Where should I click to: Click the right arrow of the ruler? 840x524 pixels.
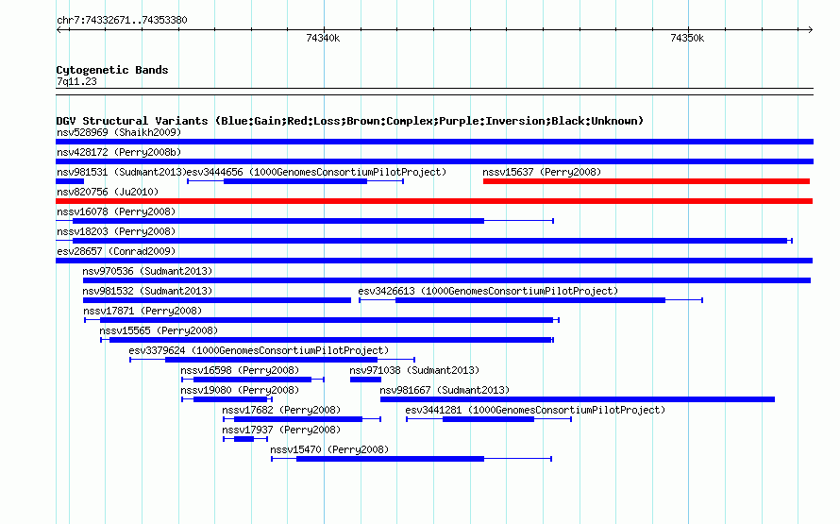click(x=811, y=29)
